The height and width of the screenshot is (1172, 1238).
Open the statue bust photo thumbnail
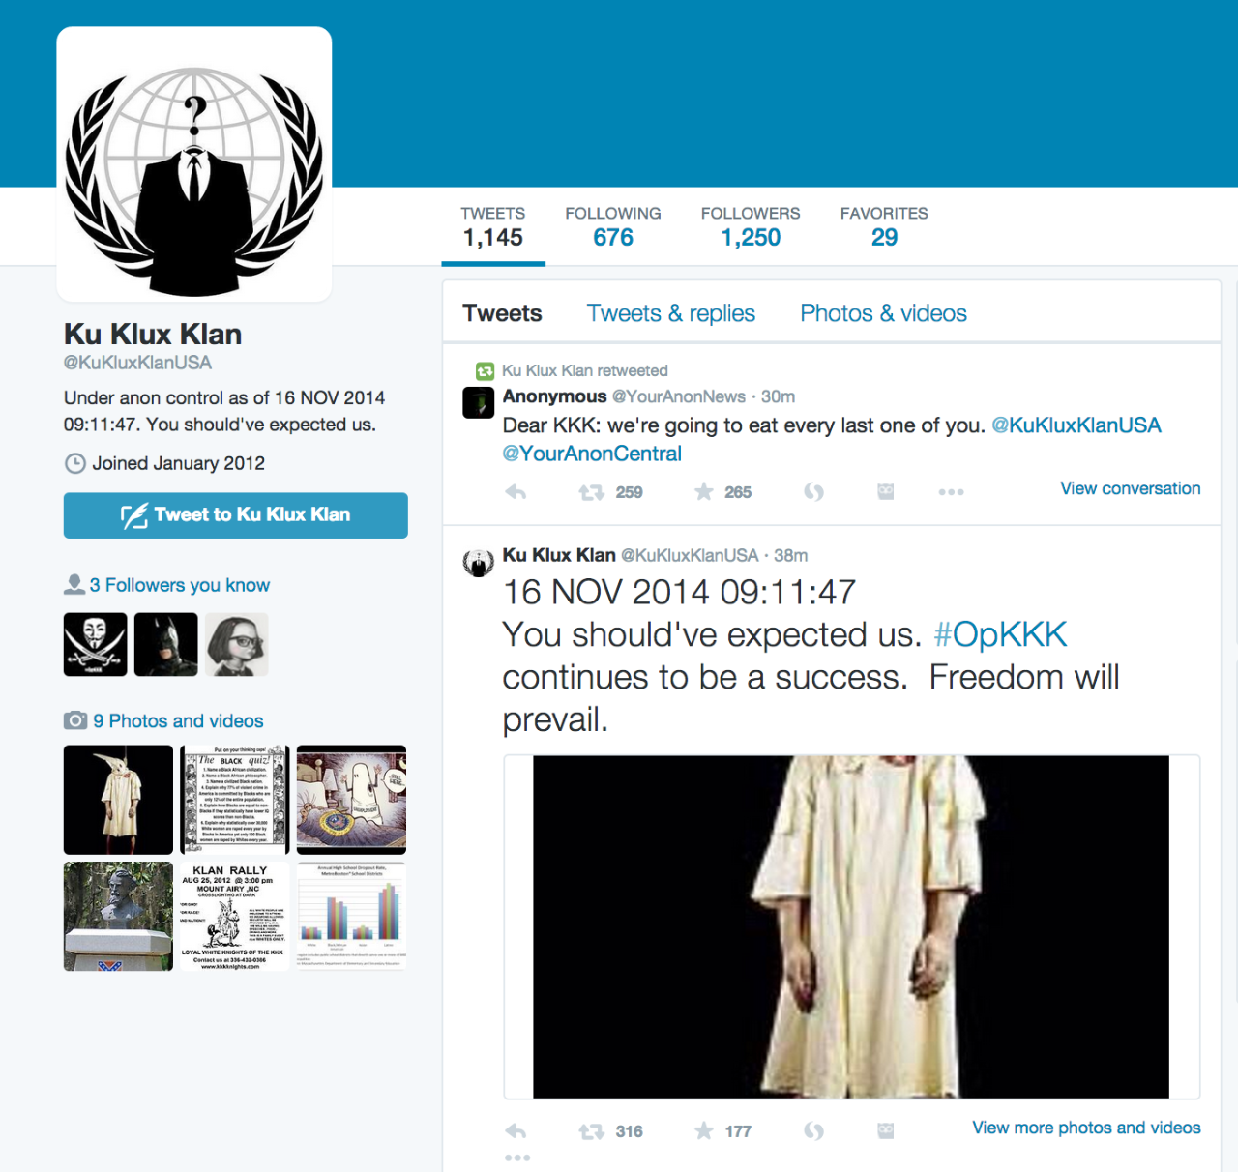118,917
